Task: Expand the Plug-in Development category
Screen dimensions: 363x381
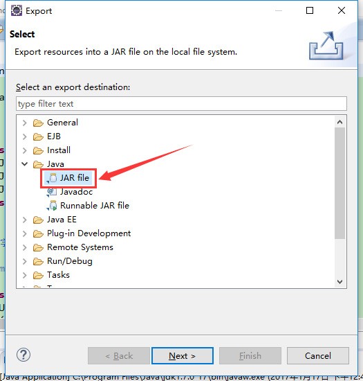Action: tap(24, 233)
